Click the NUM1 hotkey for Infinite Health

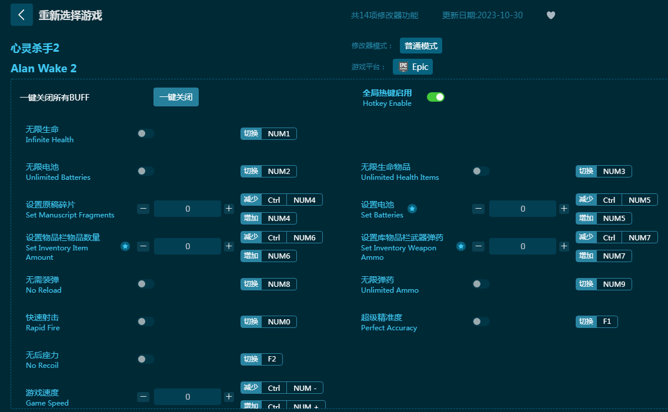coord(268,133)
